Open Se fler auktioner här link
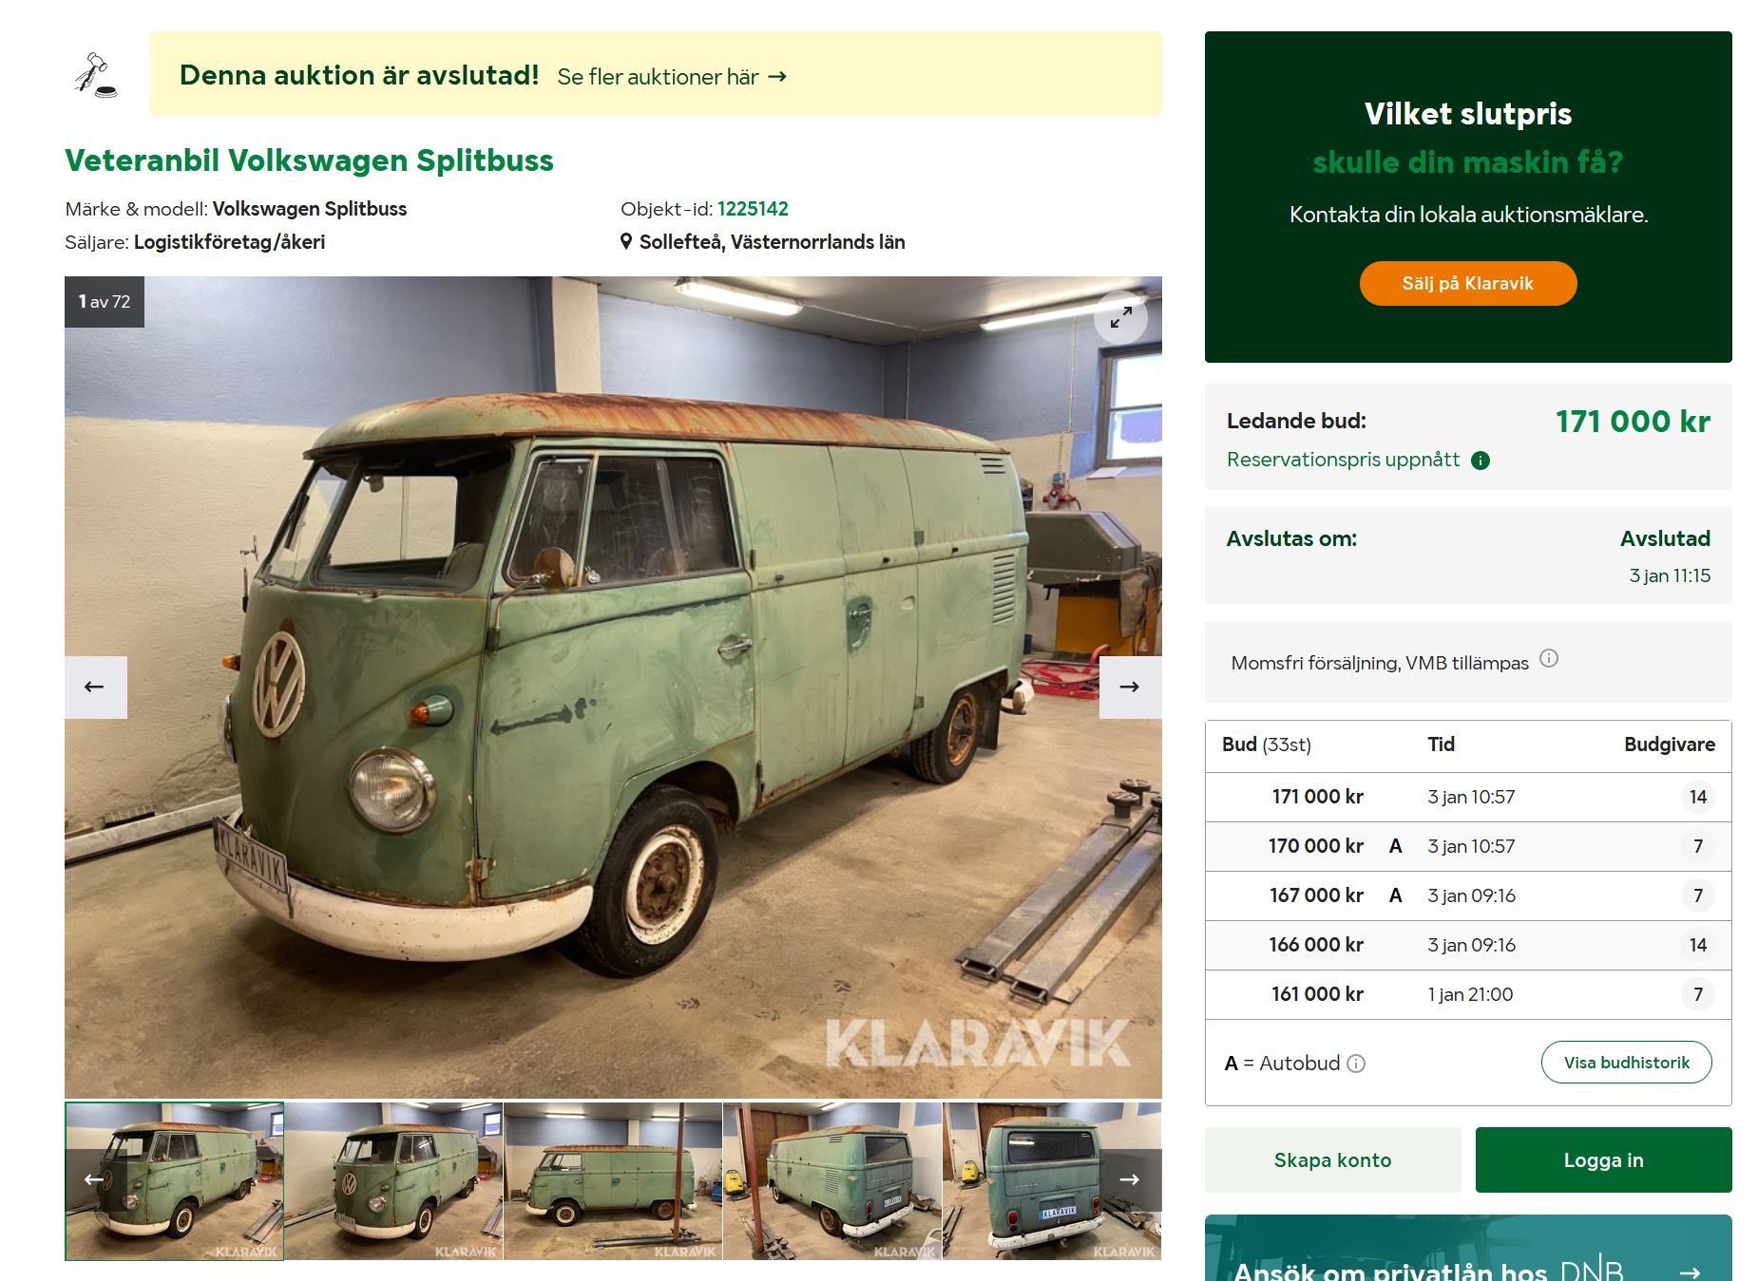The image size is (1758, 1281). click(672, 77)
